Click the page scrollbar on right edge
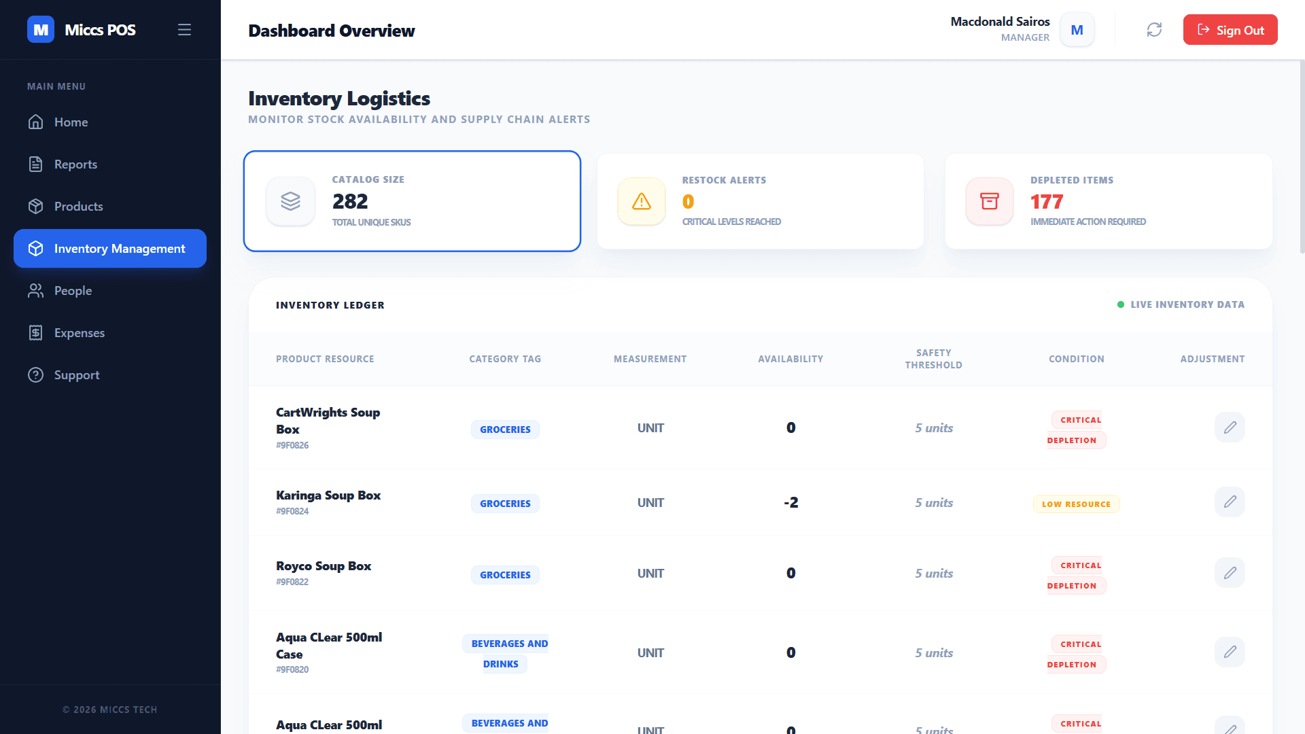The image size is (1305, 734). pyautogui.click(x=1302, y=156)
